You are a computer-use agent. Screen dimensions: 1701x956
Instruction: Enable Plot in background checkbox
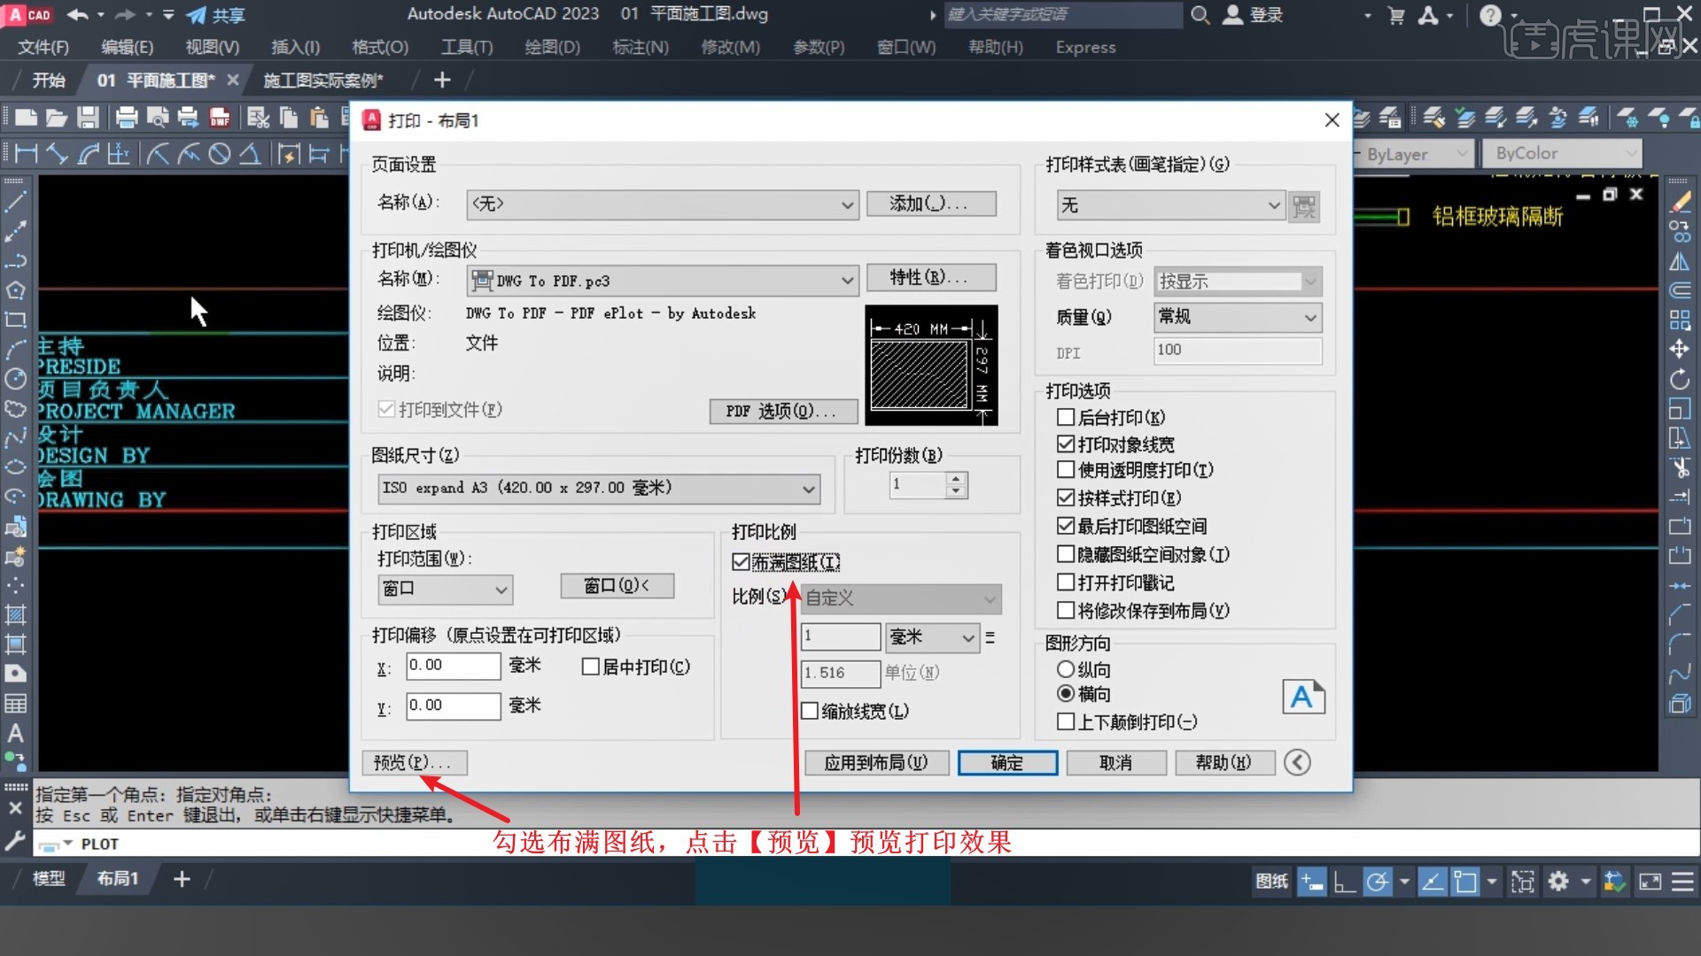1066,417
